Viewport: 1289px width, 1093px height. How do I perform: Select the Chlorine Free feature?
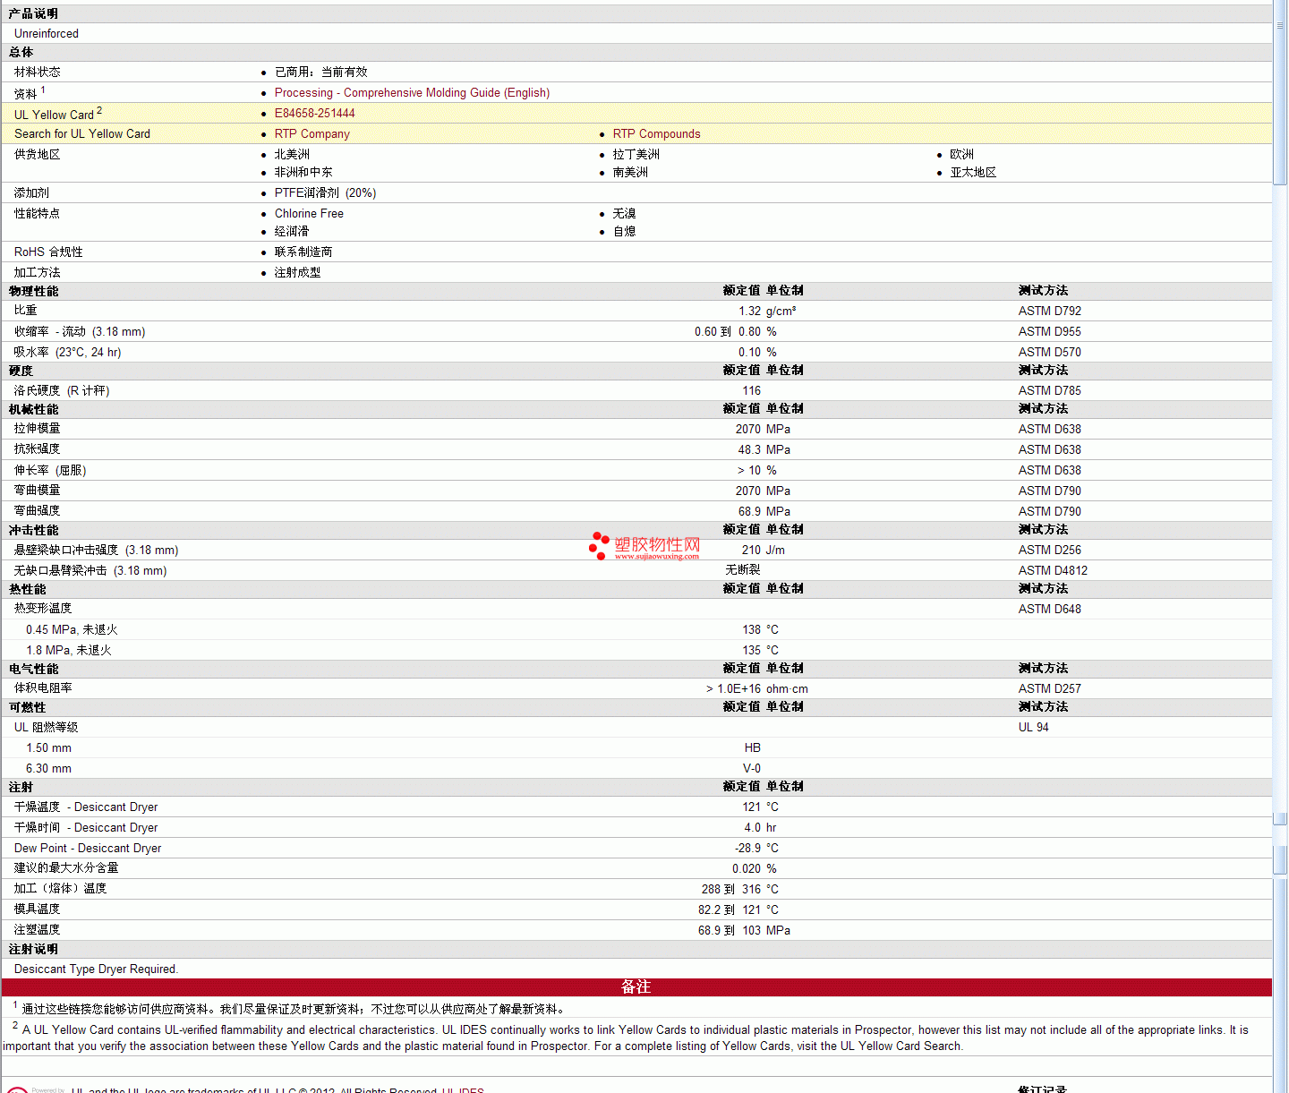(309, 213)
